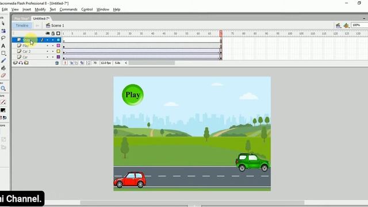Select the Rectangle tool

click(3, 53)
